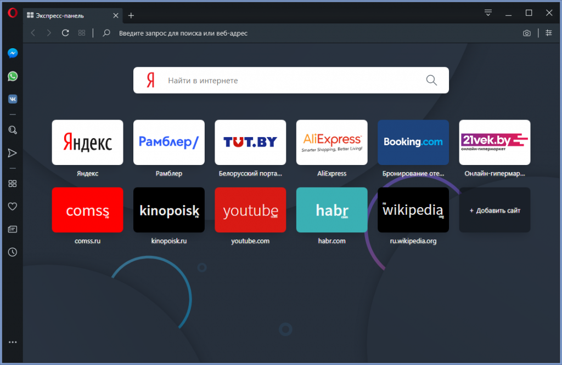The height and width of the screenshot is (365, 562).
Task: Click the Добавить сайт button
Action: (494, 210)
